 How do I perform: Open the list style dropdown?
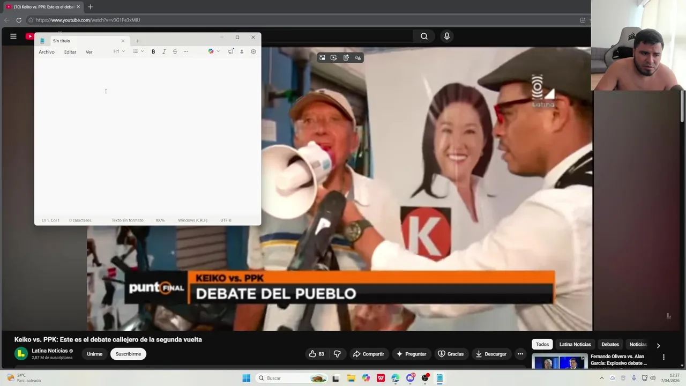138,51
